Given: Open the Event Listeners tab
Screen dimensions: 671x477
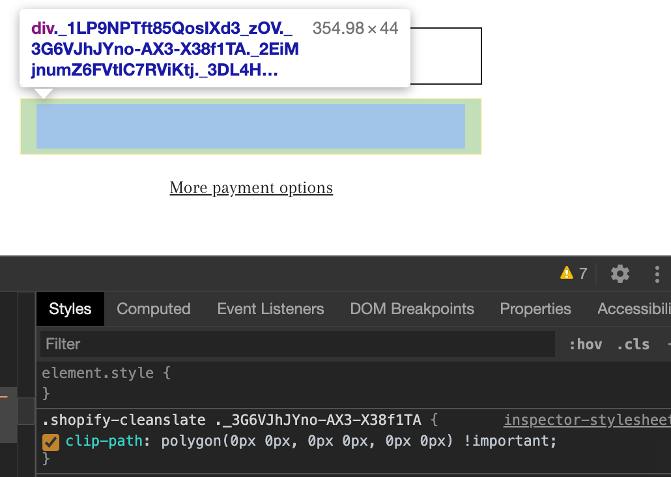Looking at the screenshot, I should [x=270, y=308].
